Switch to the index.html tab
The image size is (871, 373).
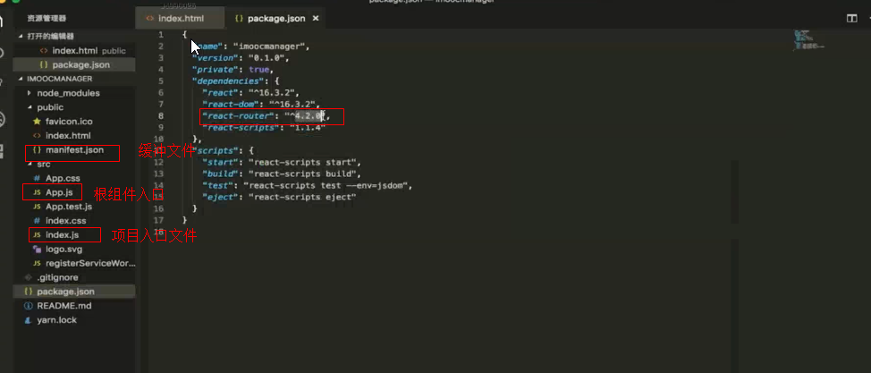click(x=174, y=19)
